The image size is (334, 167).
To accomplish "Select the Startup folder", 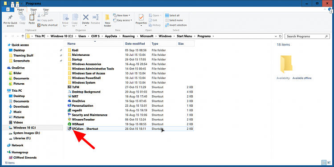I will 77,59.
